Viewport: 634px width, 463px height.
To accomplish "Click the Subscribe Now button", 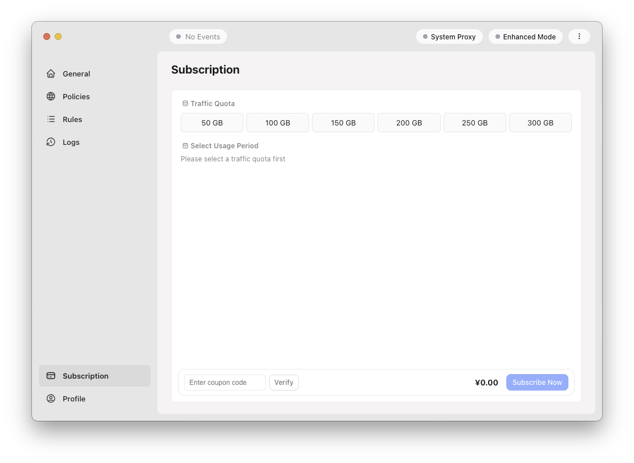I will [537, 382].
